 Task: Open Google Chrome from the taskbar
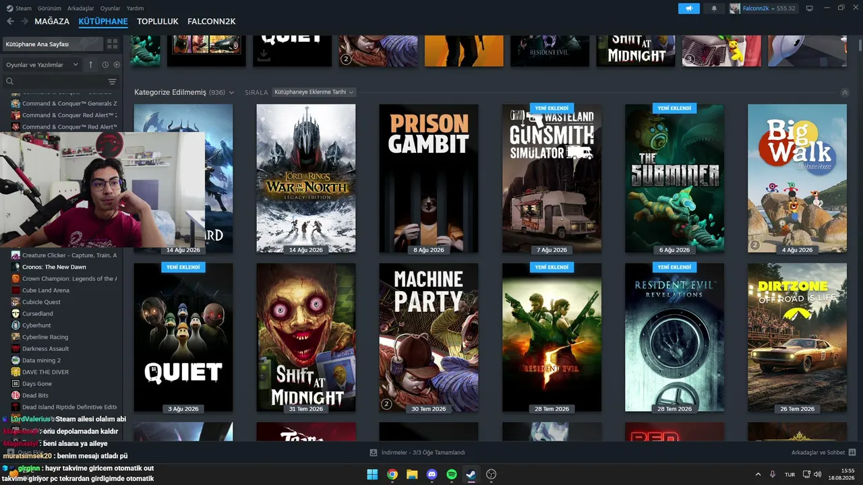click(392, 474)
